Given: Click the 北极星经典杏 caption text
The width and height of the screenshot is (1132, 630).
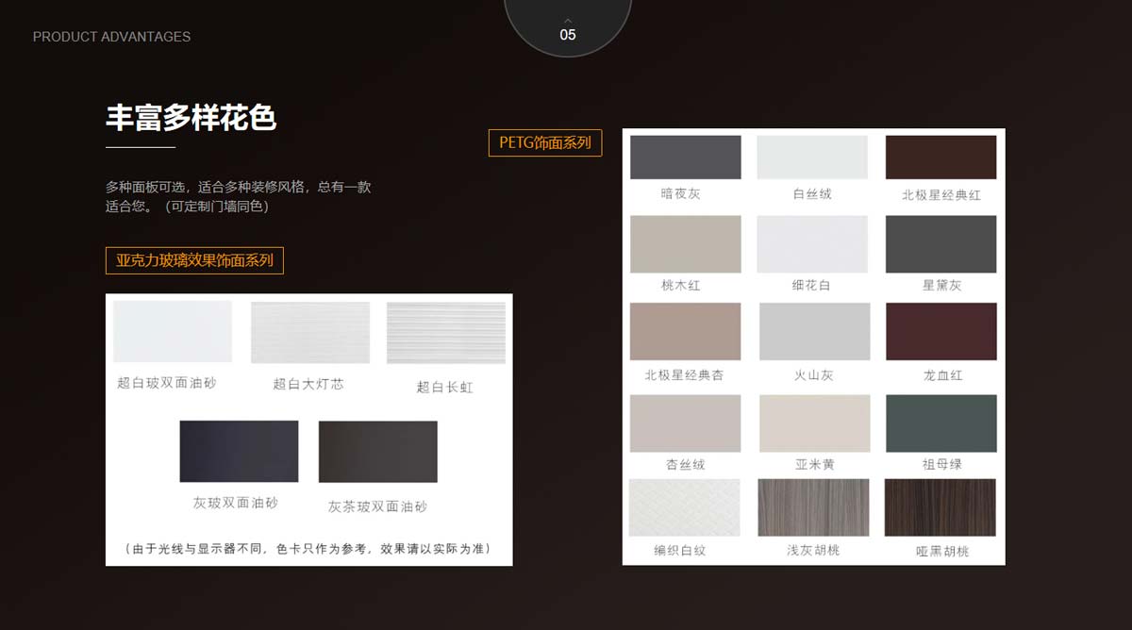Looking at the screenshot, I should tap(685, 374).
